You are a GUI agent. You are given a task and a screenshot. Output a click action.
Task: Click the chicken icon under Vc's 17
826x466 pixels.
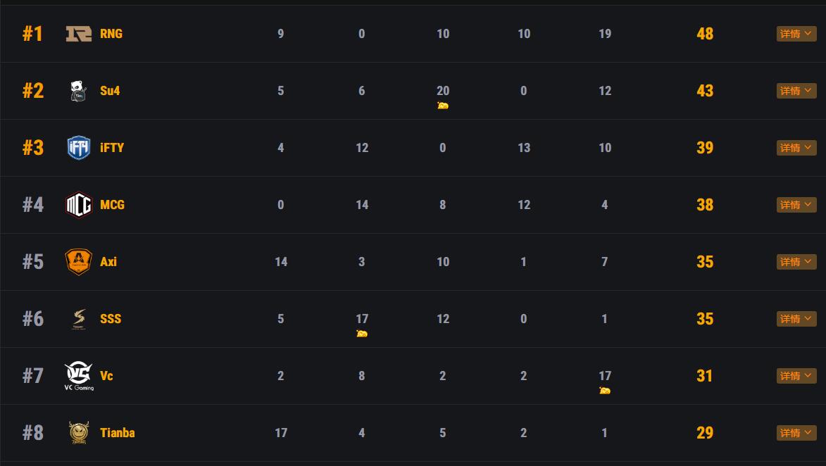pyautogui.click(x=605, y=391)
